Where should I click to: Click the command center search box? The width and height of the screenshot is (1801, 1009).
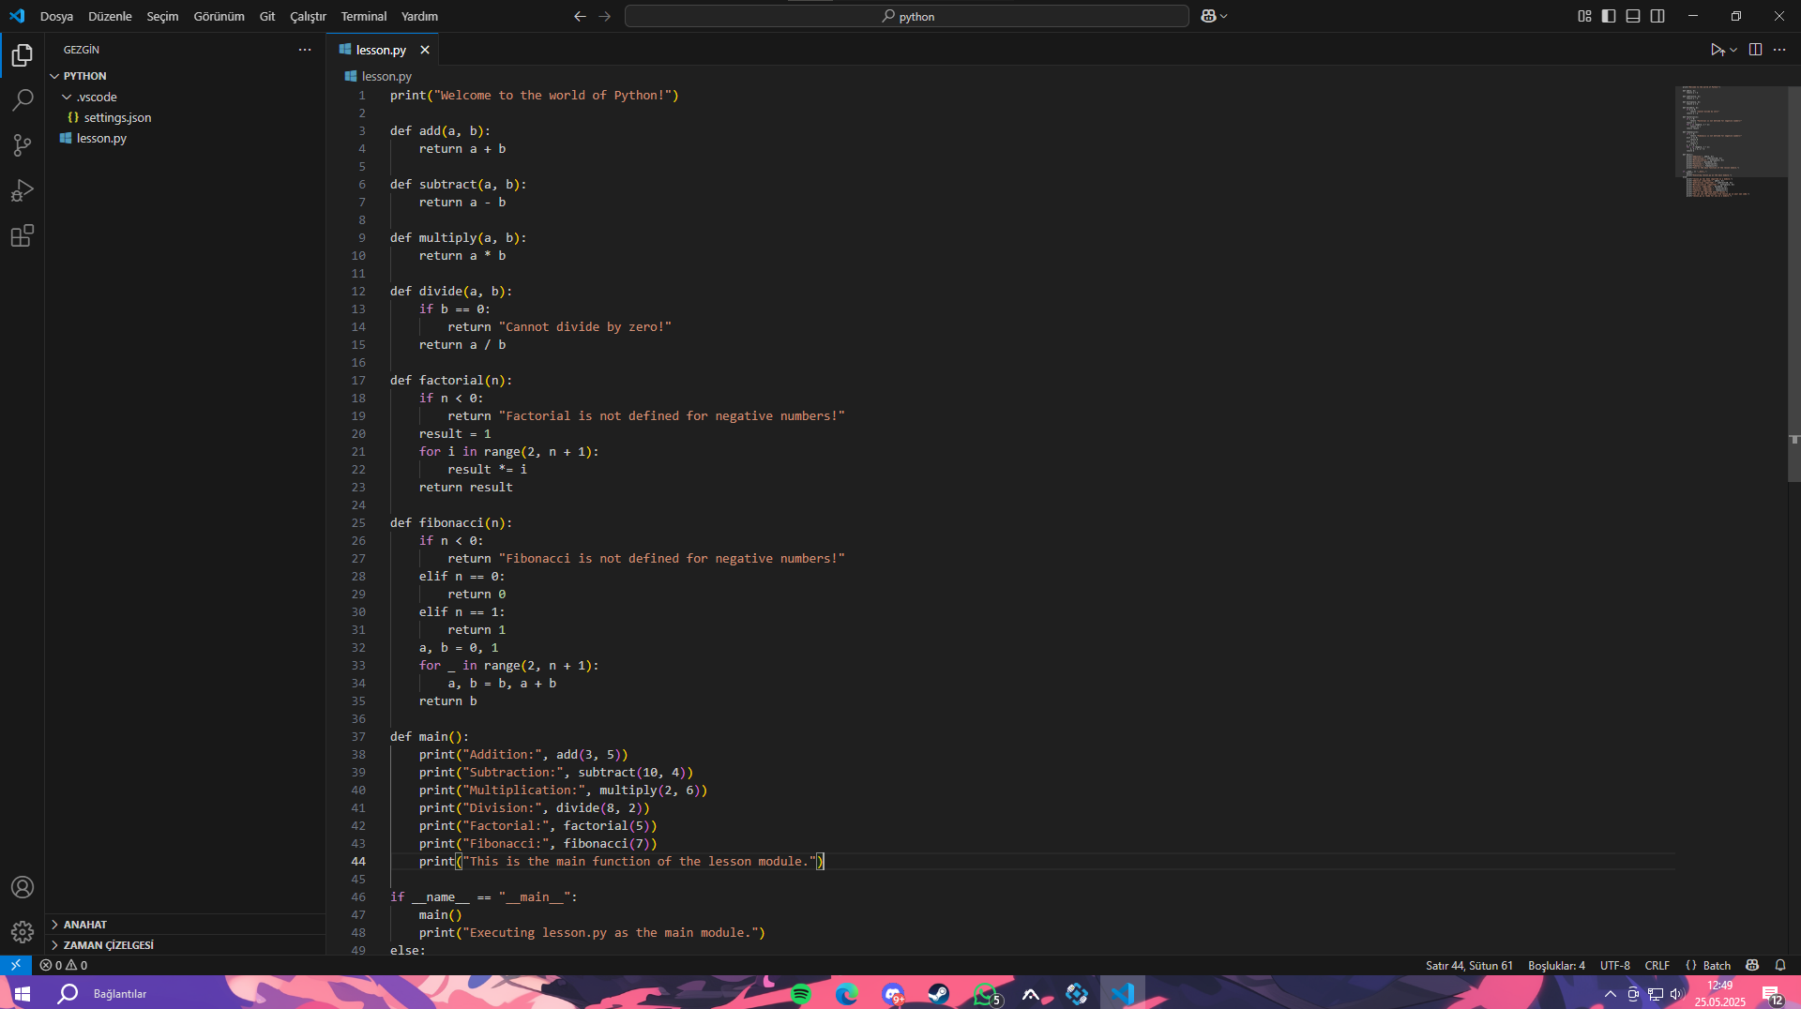click(x=907, y=16)
